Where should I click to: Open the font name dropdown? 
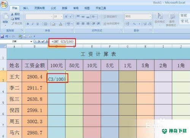coord(51,17)
